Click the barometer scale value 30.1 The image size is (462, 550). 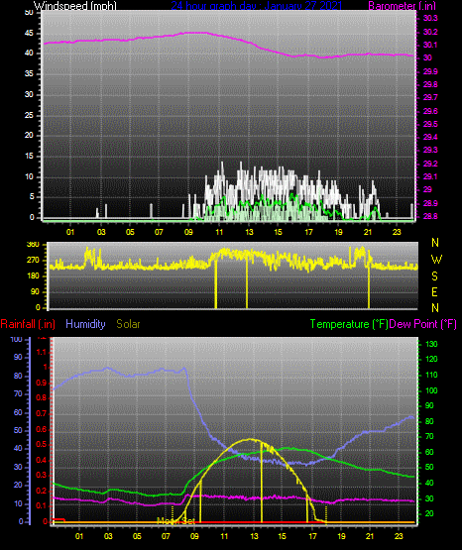click(x=430, y=45)
